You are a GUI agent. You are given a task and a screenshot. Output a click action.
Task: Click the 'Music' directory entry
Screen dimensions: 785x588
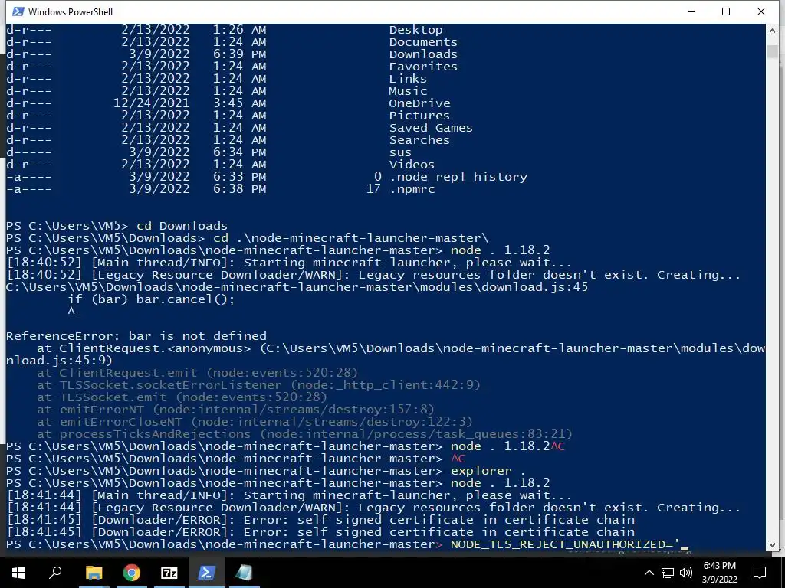pos(408,91)
